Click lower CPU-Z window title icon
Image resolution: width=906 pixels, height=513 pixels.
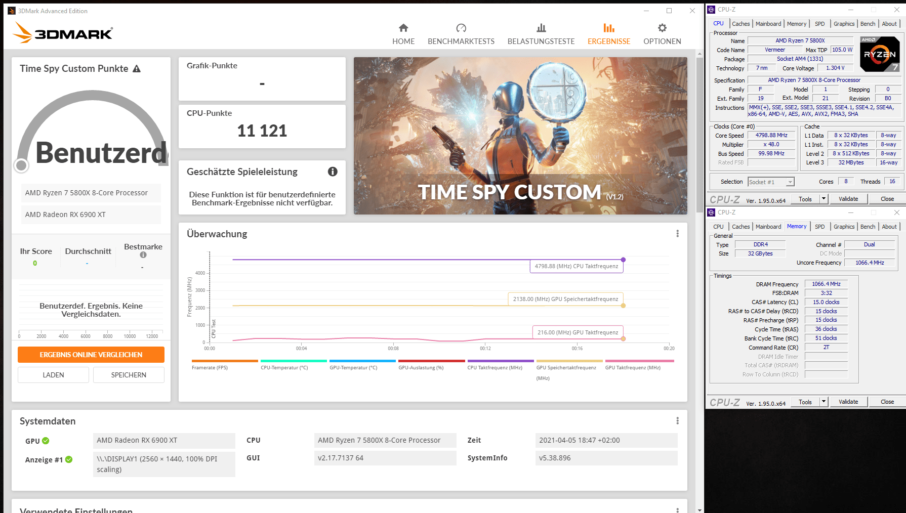point(711,212)
